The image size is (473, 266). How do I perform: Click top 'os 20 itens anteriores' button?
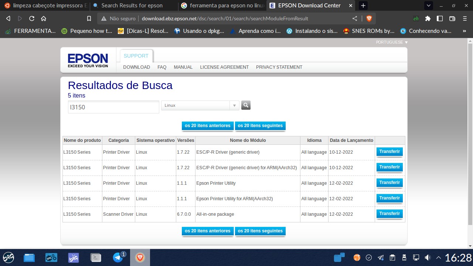(208, 126)
